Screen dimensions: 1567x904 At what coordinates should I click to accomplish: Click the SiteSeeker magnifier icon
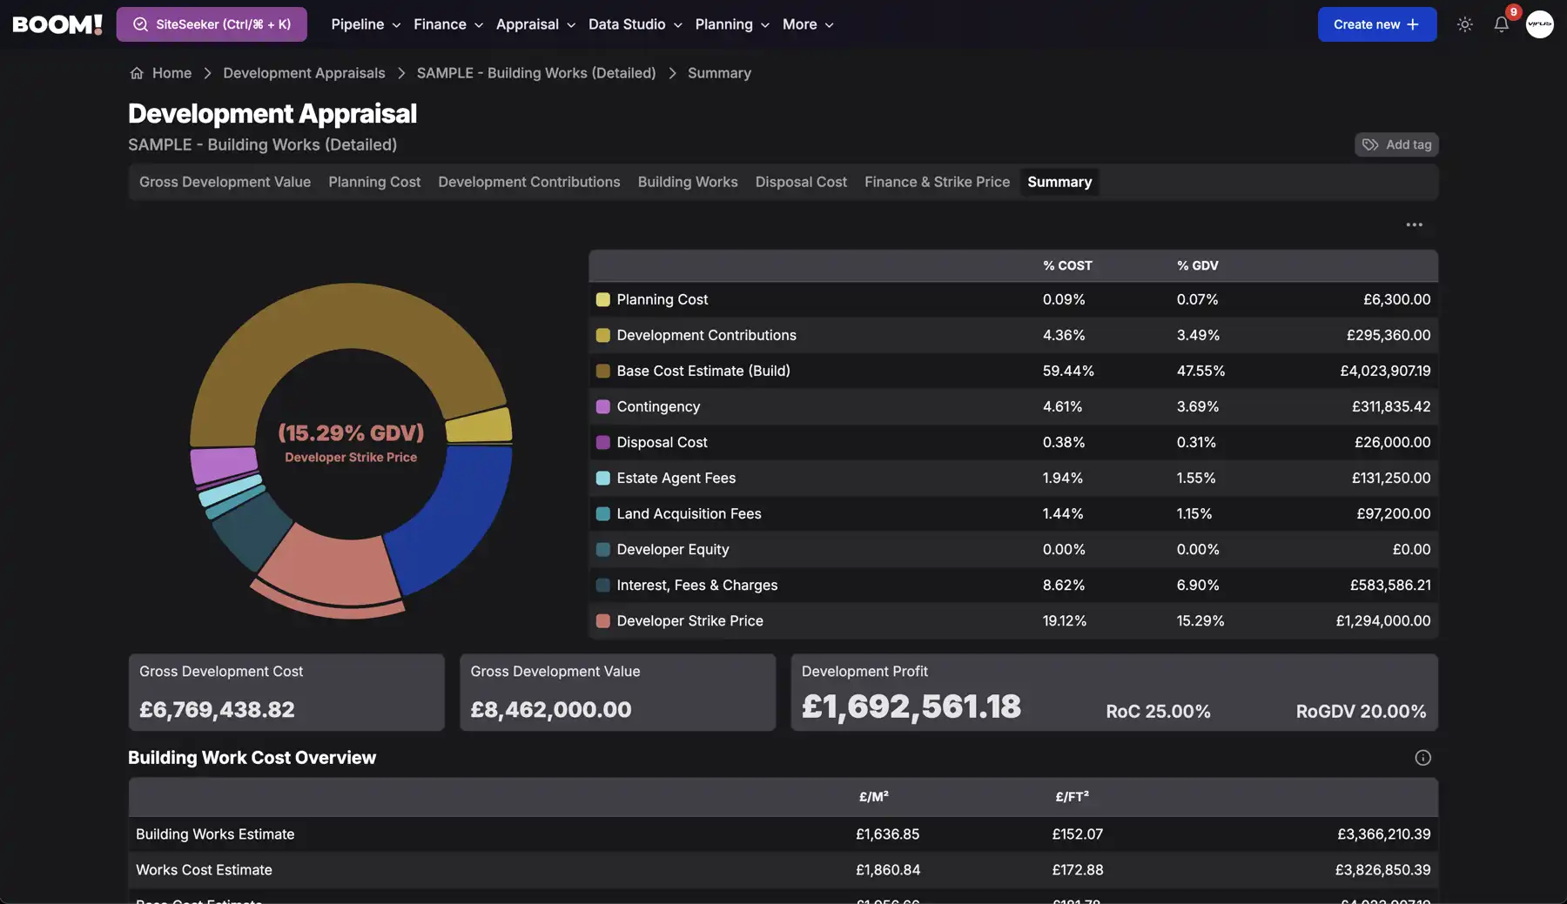tap(140, 24)
